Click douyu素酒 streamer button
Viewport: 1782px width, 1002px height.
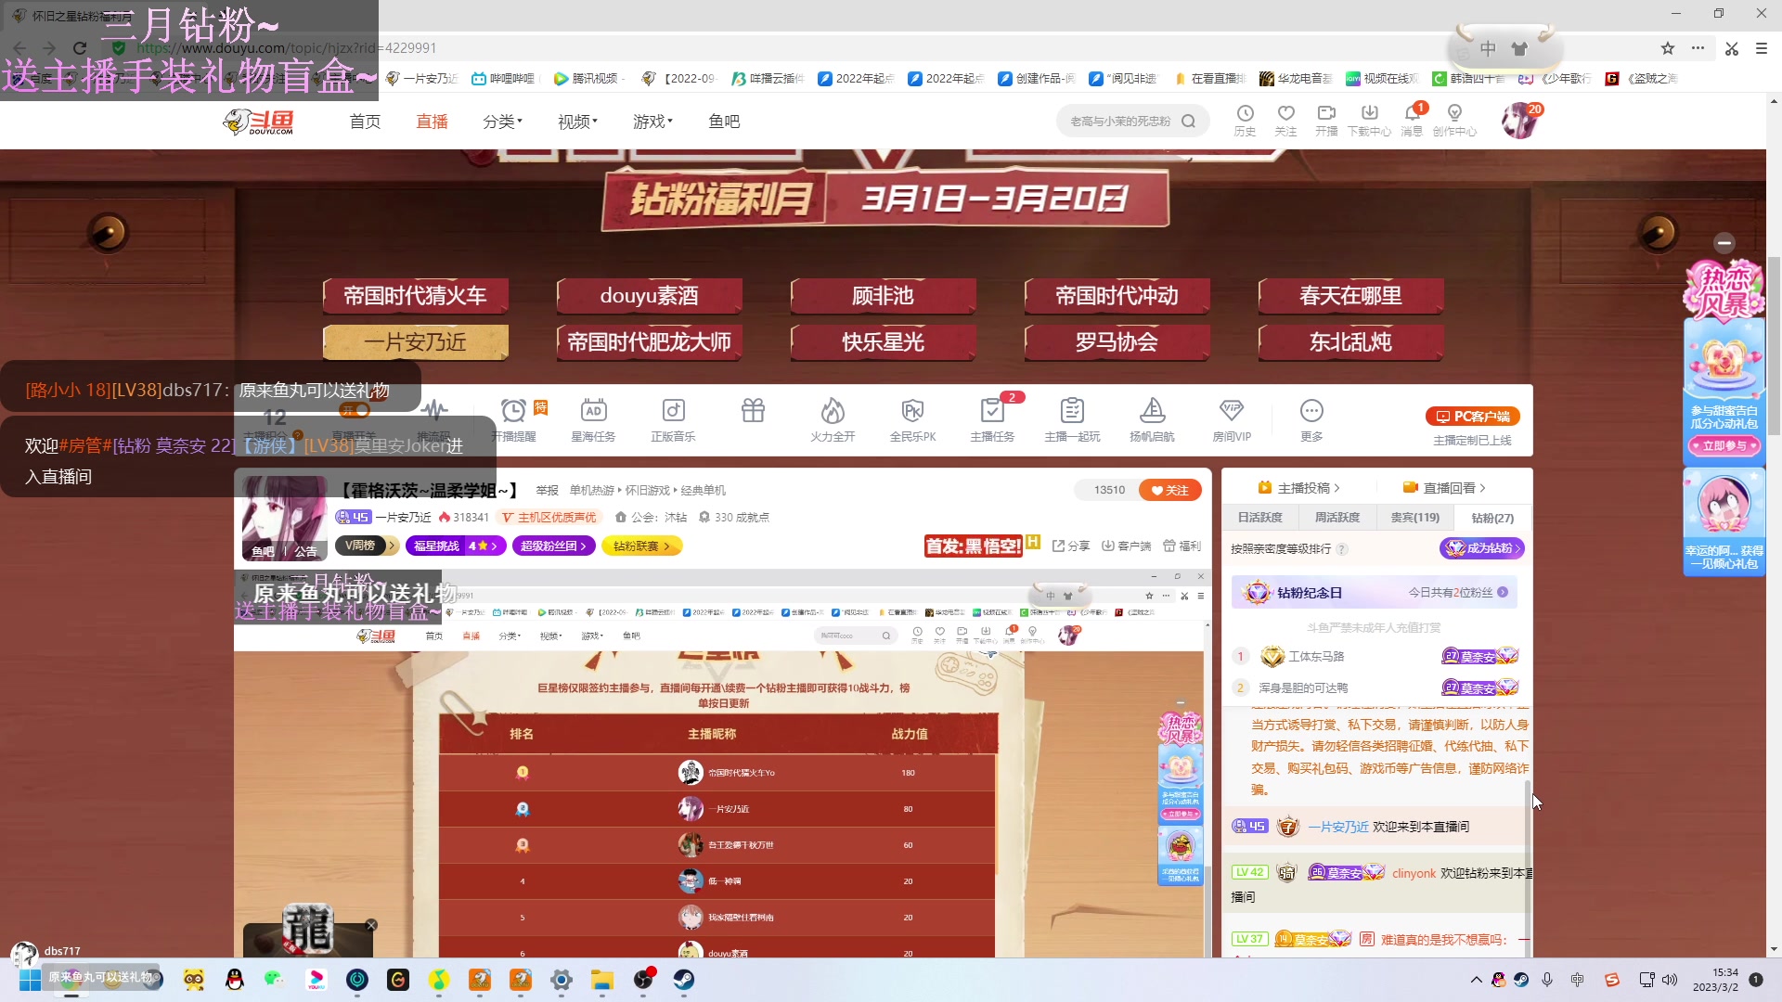coord(649,296)
